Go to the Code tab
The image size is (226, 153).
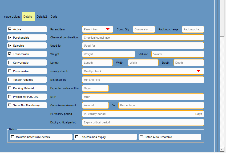pos(54,17)
